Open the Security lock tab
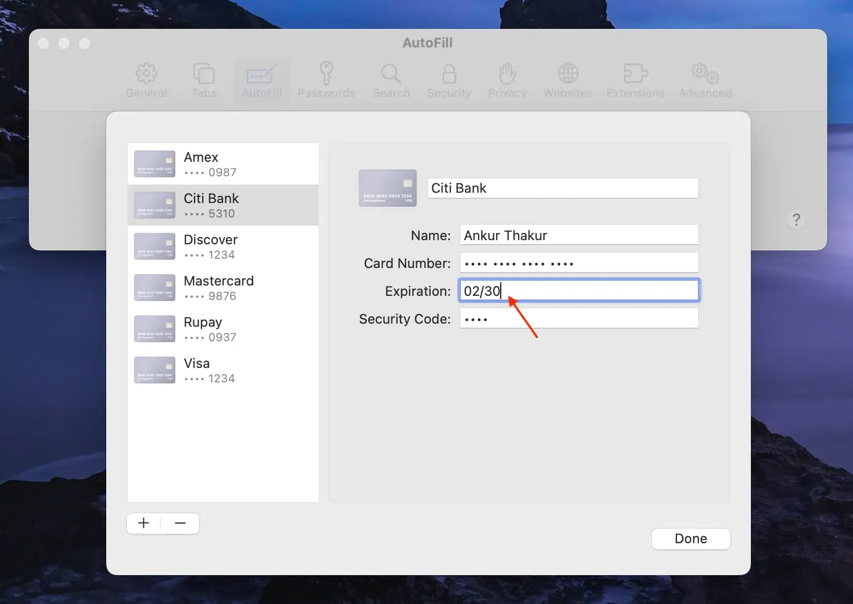The image size is (853, 604). (449, 80)
